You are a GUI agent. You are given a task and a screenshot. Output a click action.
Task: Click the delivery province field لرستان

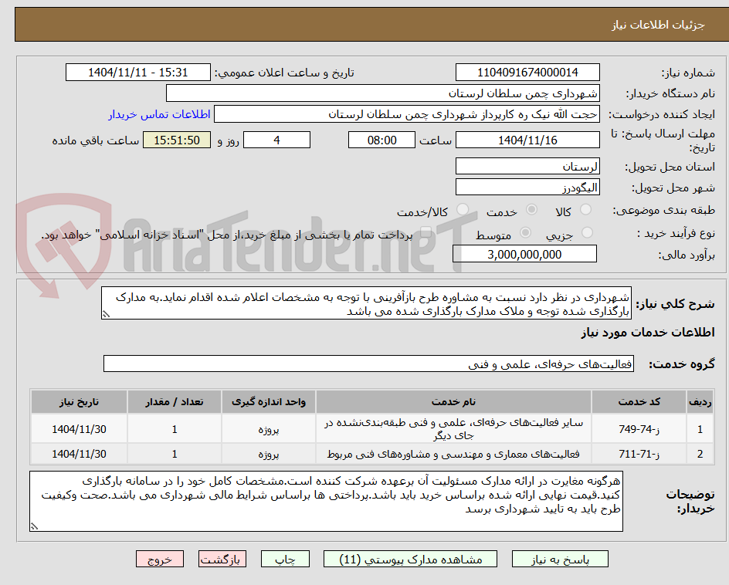[527, 167]
